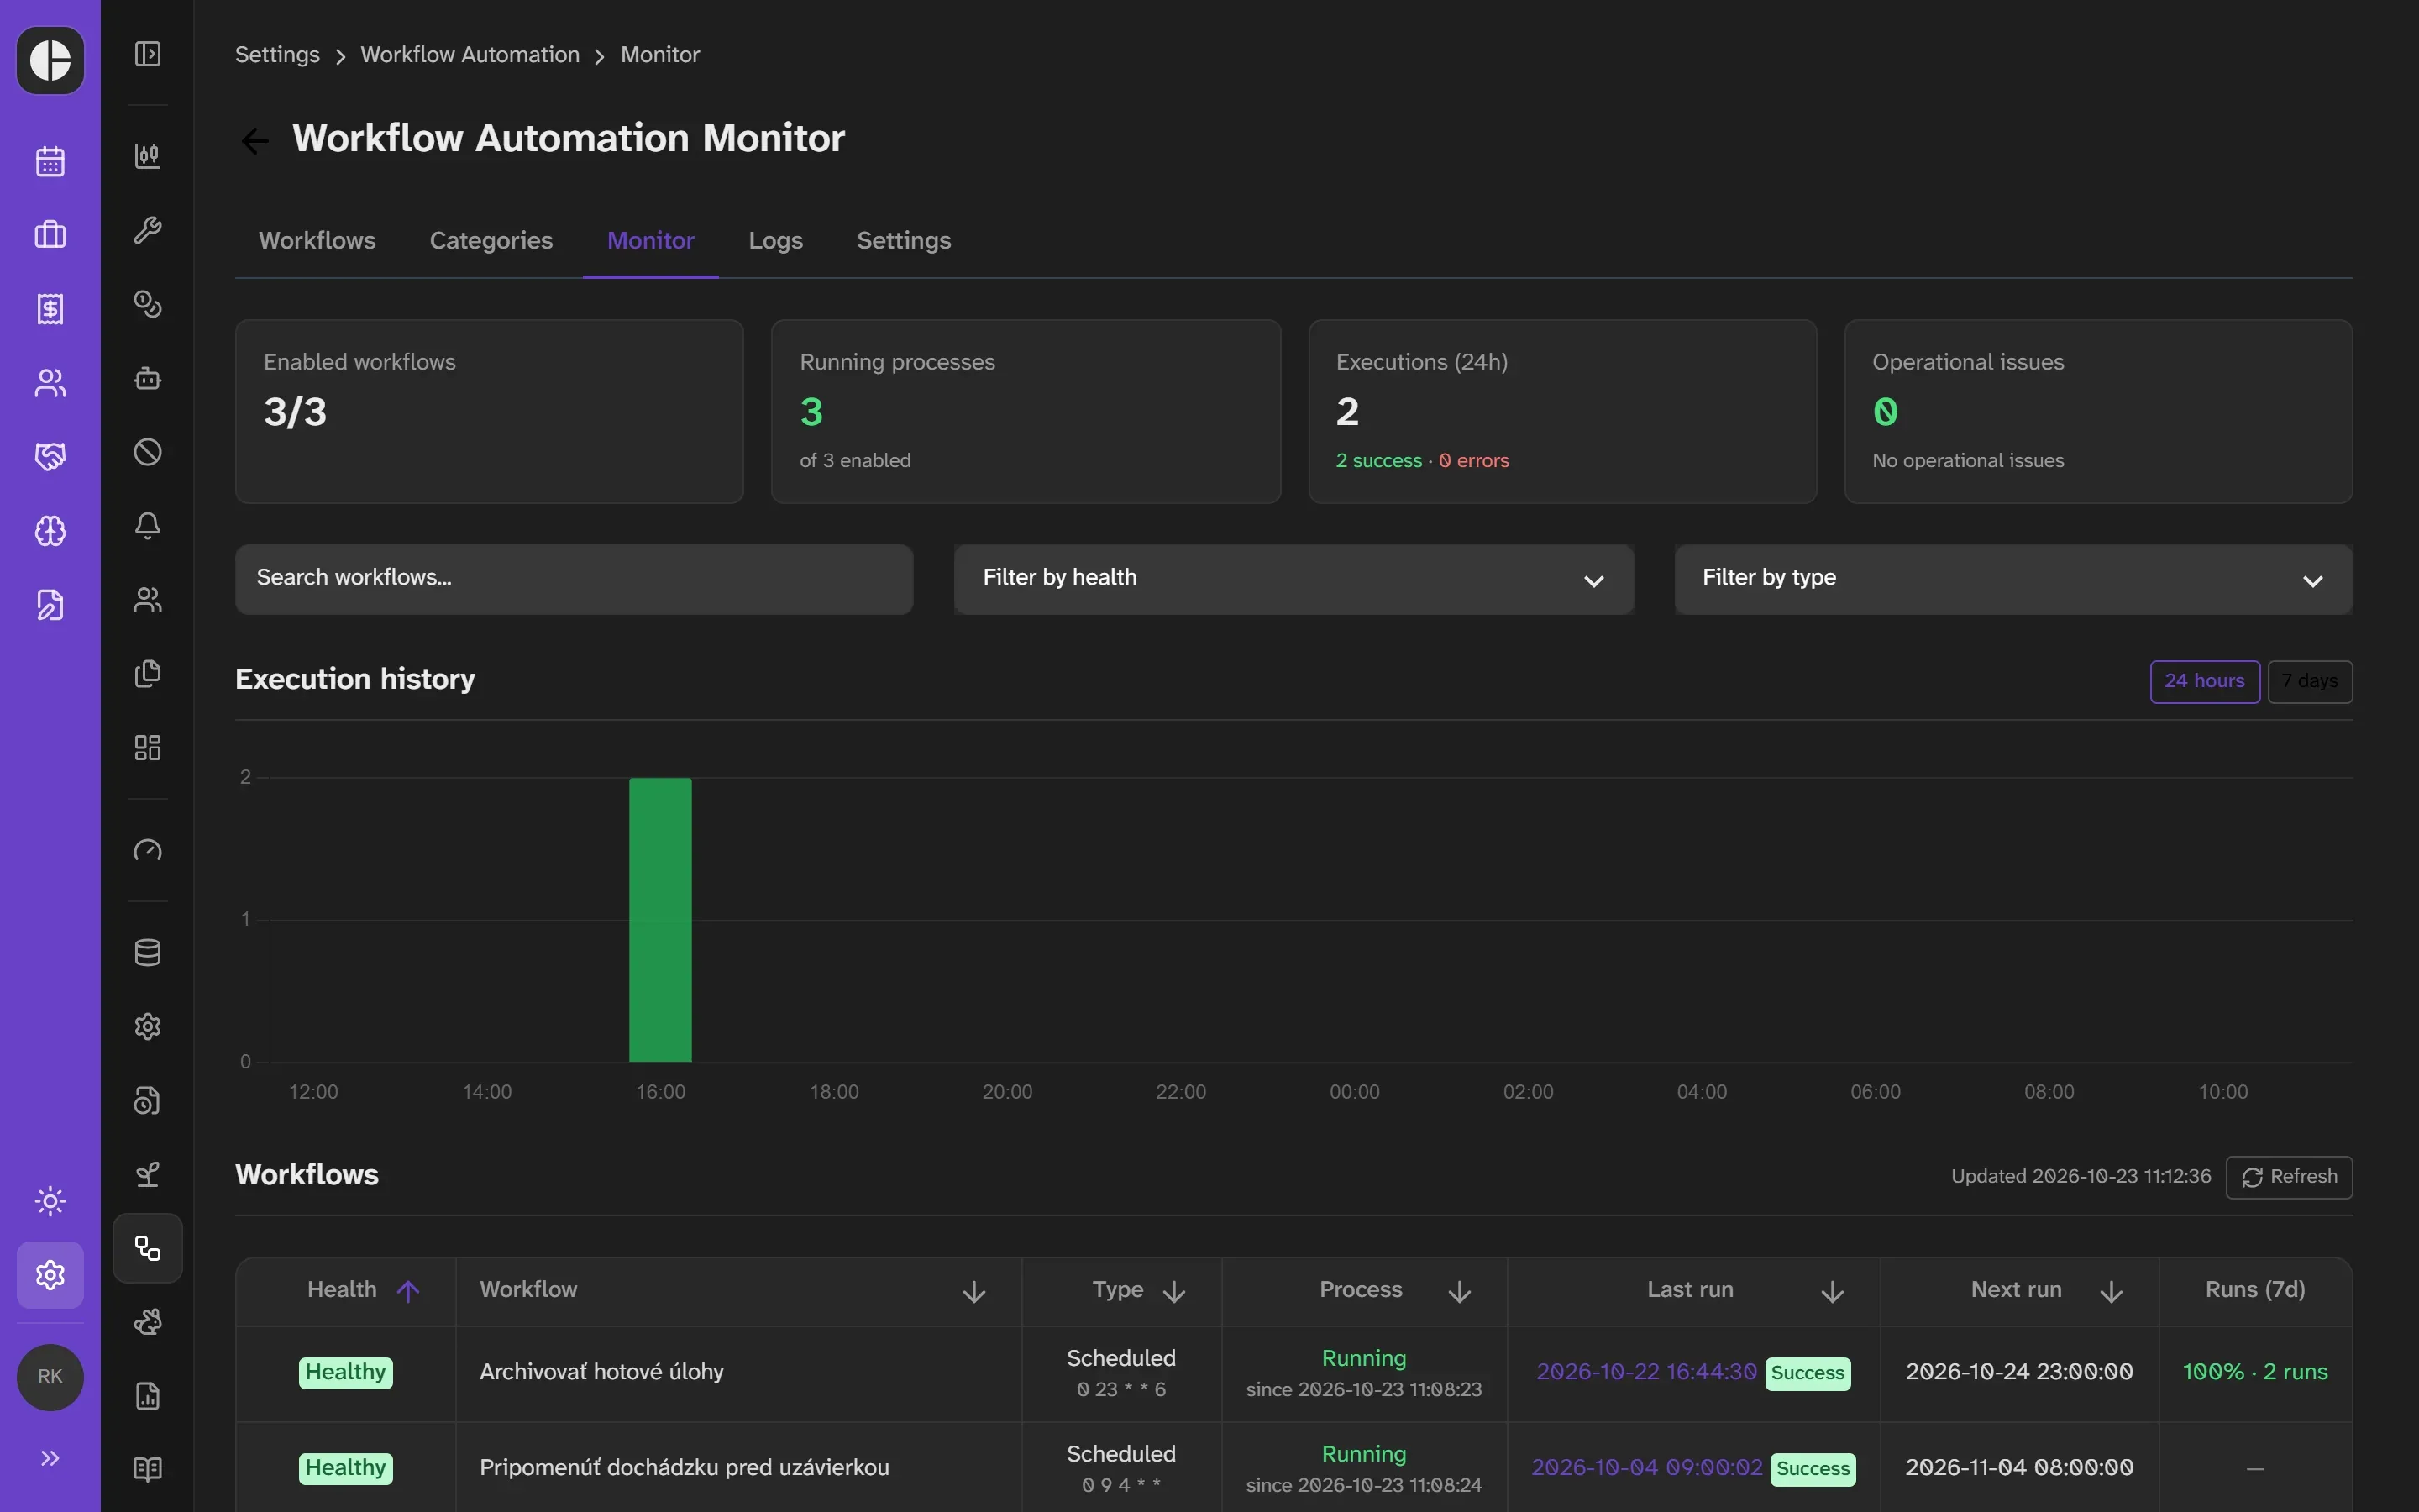Click the back arrow beside page title
This screenshot has height=1512, width=2419.
(254, 141)
